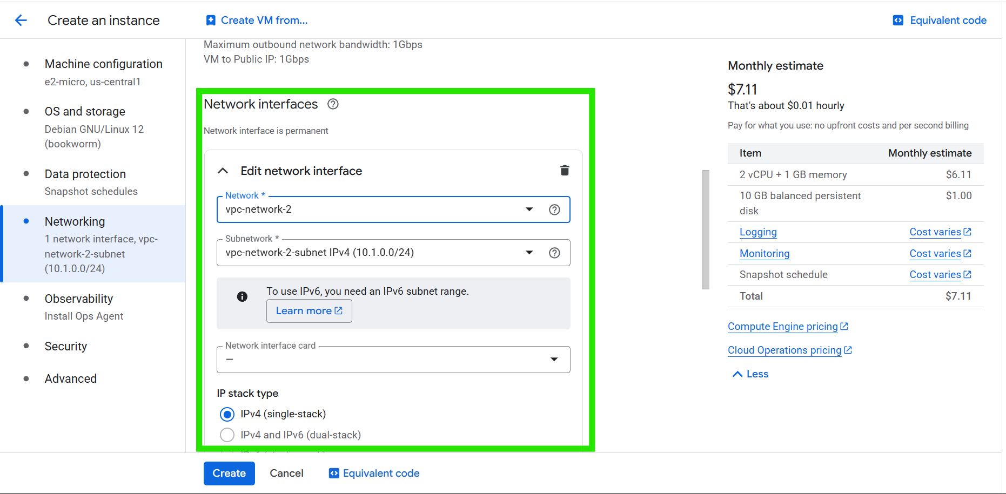The image size is (1006, 494).
Task: Collapse the Edit network interface section
Action: pyautogui.click(x=223, y=171)
